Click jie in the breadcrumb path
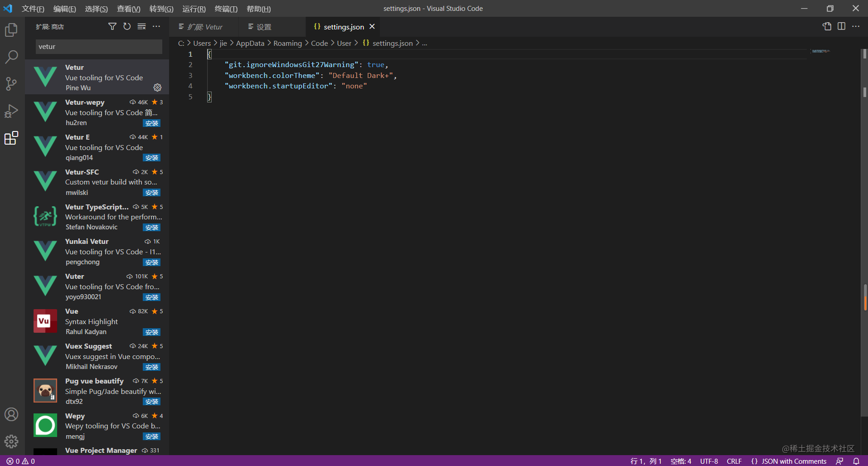Screen dimensions: 868x466 [223, 43]
